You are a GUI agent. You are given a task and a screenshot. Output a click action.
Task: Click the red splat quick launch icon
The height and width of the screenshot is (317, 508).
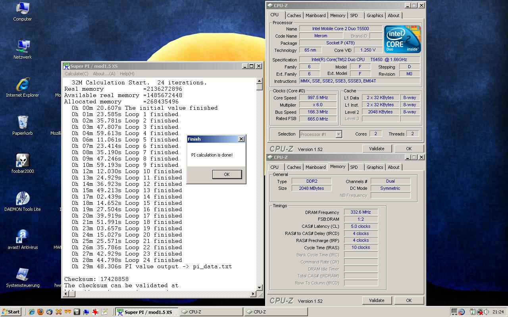(95, 312)
